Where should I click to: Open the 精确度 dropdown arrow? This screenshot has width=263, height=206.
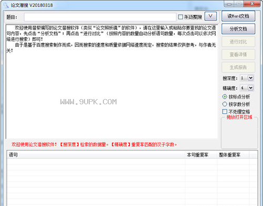click(x=250, y=88)
